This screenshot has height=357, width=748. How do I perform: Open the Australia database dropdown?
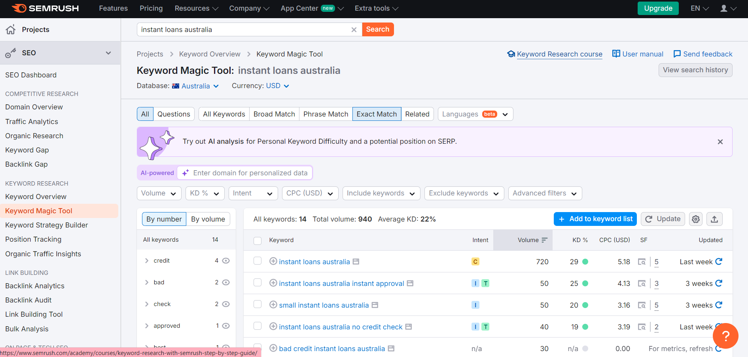[196, 86]
